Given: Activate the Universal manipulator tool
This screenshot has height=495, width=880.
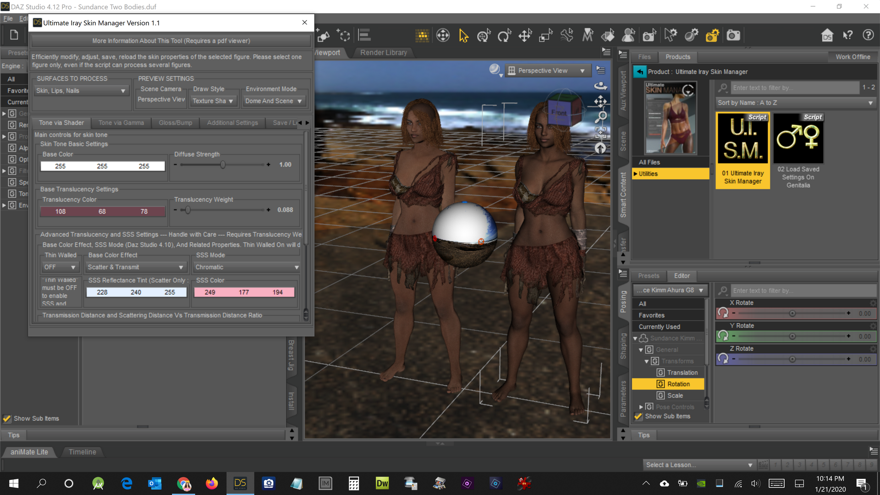Looking at the screenshot, I should [443, 35].
